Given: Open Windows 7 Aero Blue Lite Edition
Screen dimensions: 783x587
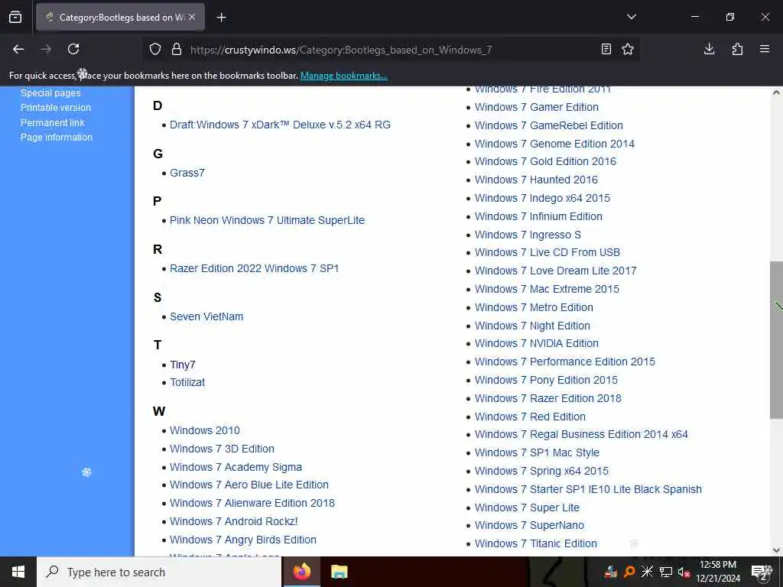Looking at the screenshot, I should 249,485.
